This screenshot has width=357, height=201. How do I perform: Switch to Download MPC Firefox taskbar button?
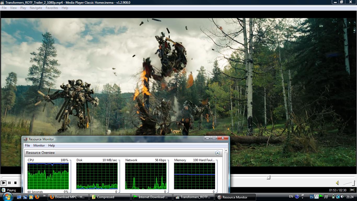pyautogui.click(x=68, y=197)
